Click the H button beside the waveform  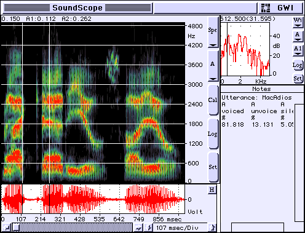212,190
